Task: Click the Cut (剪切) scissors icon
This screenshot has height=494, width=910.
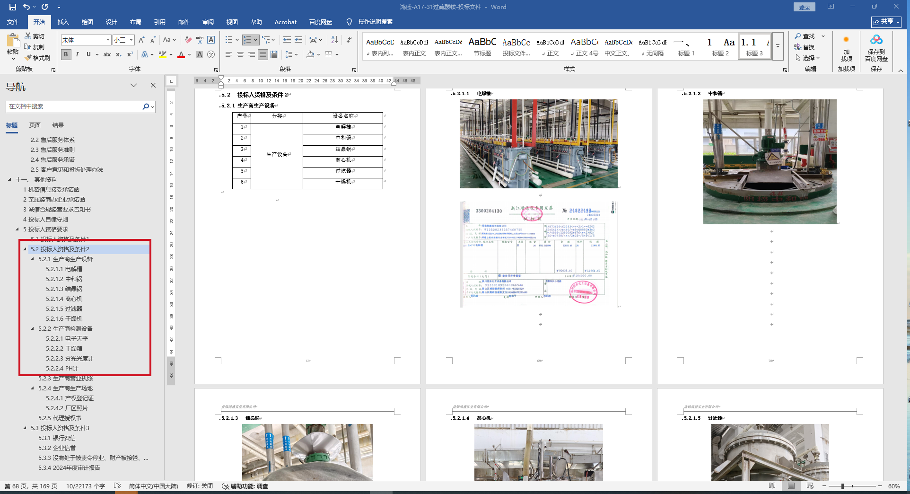Action: point(28,36)
